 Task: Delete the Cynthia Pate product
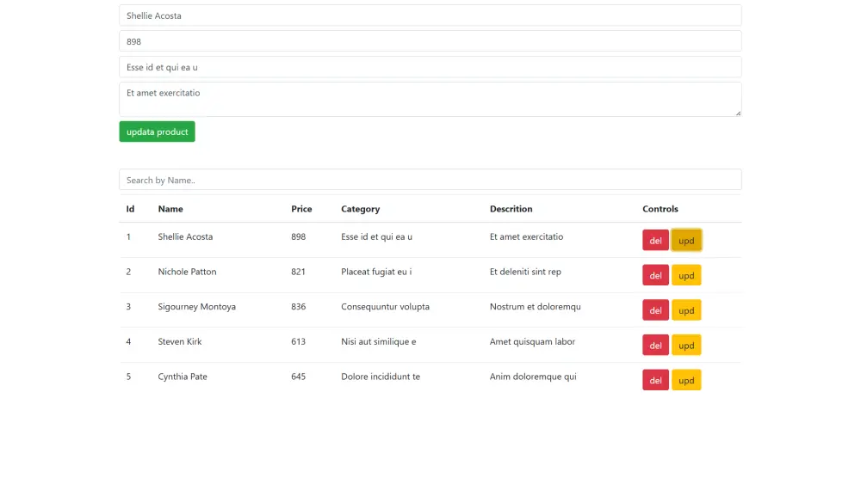[x=655, y=380]
